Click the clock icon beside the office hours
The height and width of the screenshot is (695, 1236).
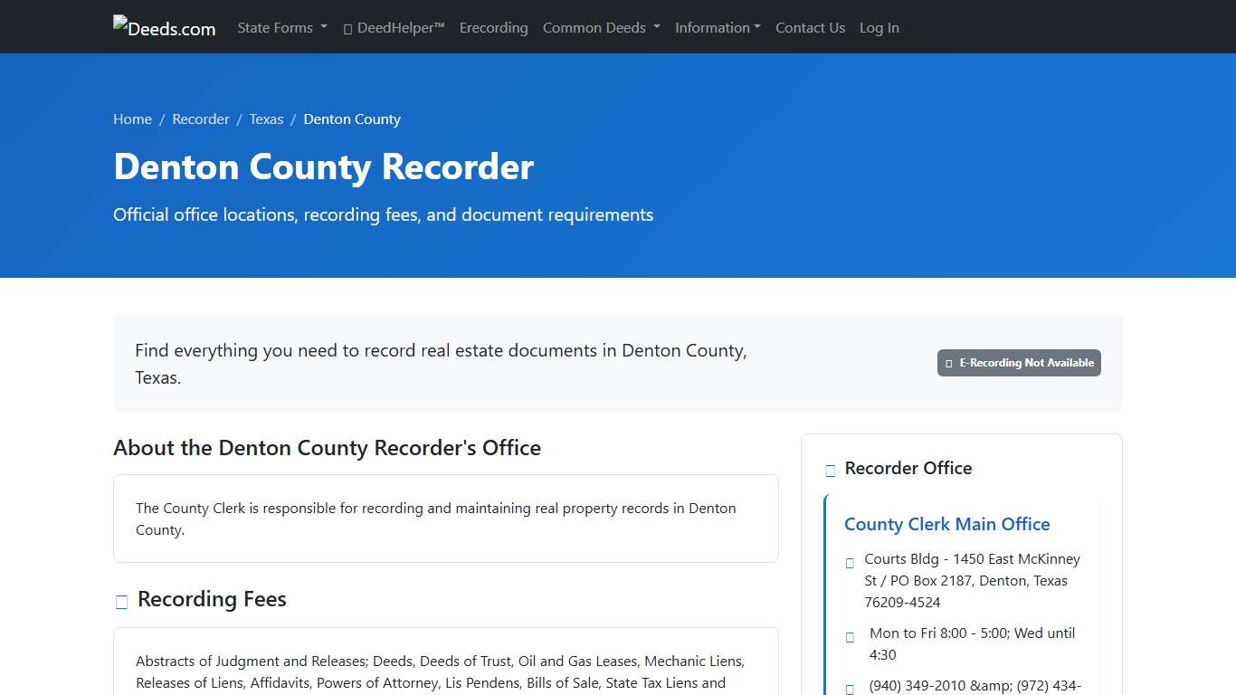[x=850, y=636]
